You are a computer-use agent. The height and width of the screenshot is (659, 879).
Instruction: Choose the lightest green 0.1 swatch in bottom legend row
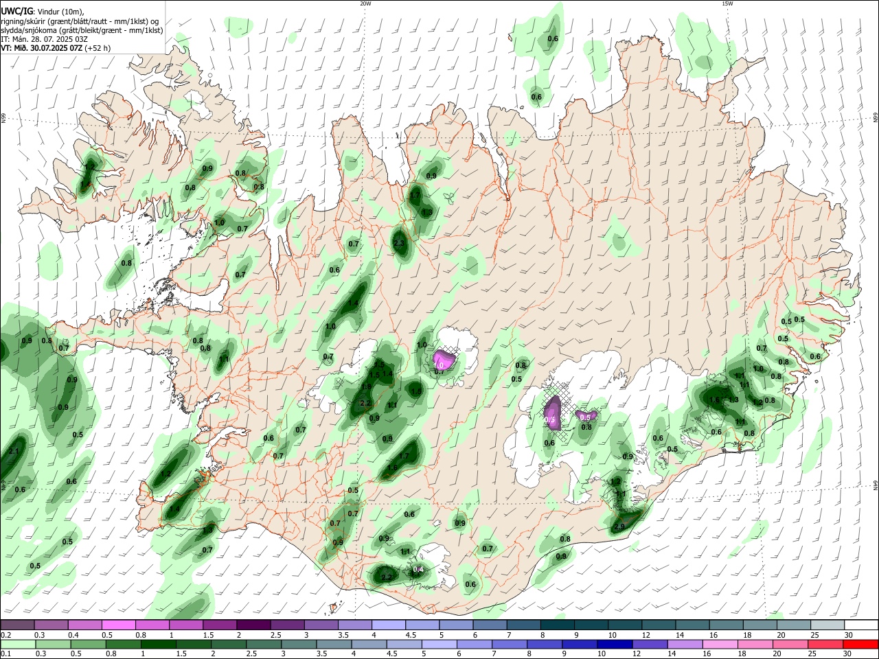pos(18,644)
